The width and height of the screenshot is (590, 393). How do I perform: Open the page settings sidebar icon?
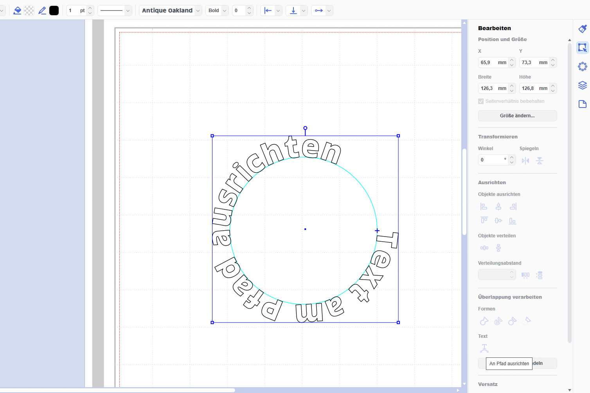582,104
